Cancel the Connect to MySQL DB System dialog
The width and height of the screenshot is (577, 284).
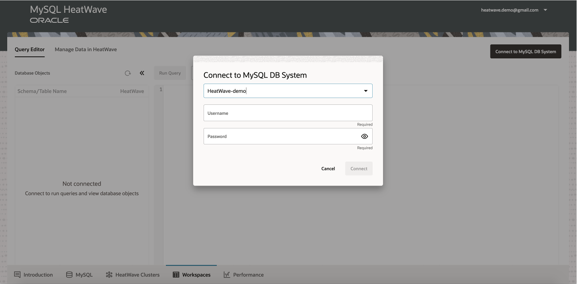coord(328,168)
